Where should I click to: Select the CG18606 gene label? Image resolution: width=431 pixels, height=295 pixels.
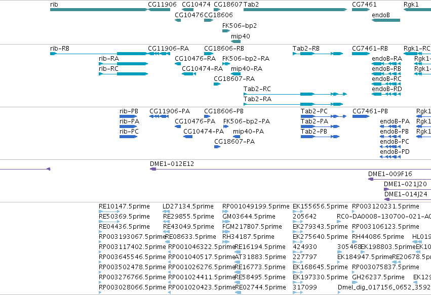click(x=218, y=15)
